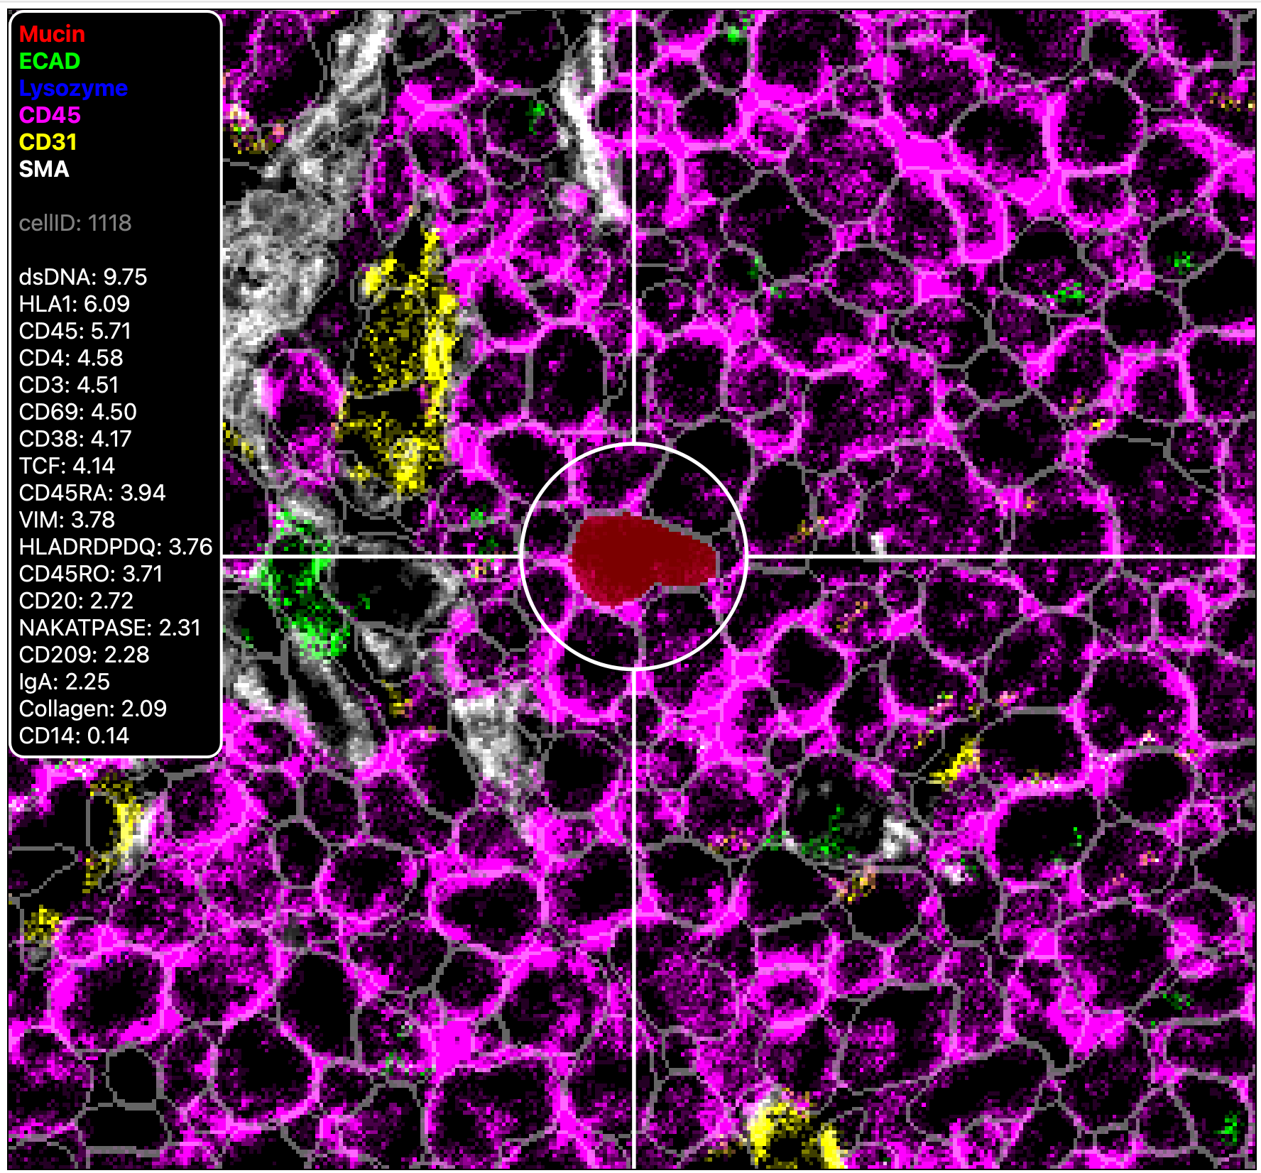The image size is (1261, 1173).
Task: Click the Collagen value at list bottom
Action: pyautogui.click(x=93, y=708)
